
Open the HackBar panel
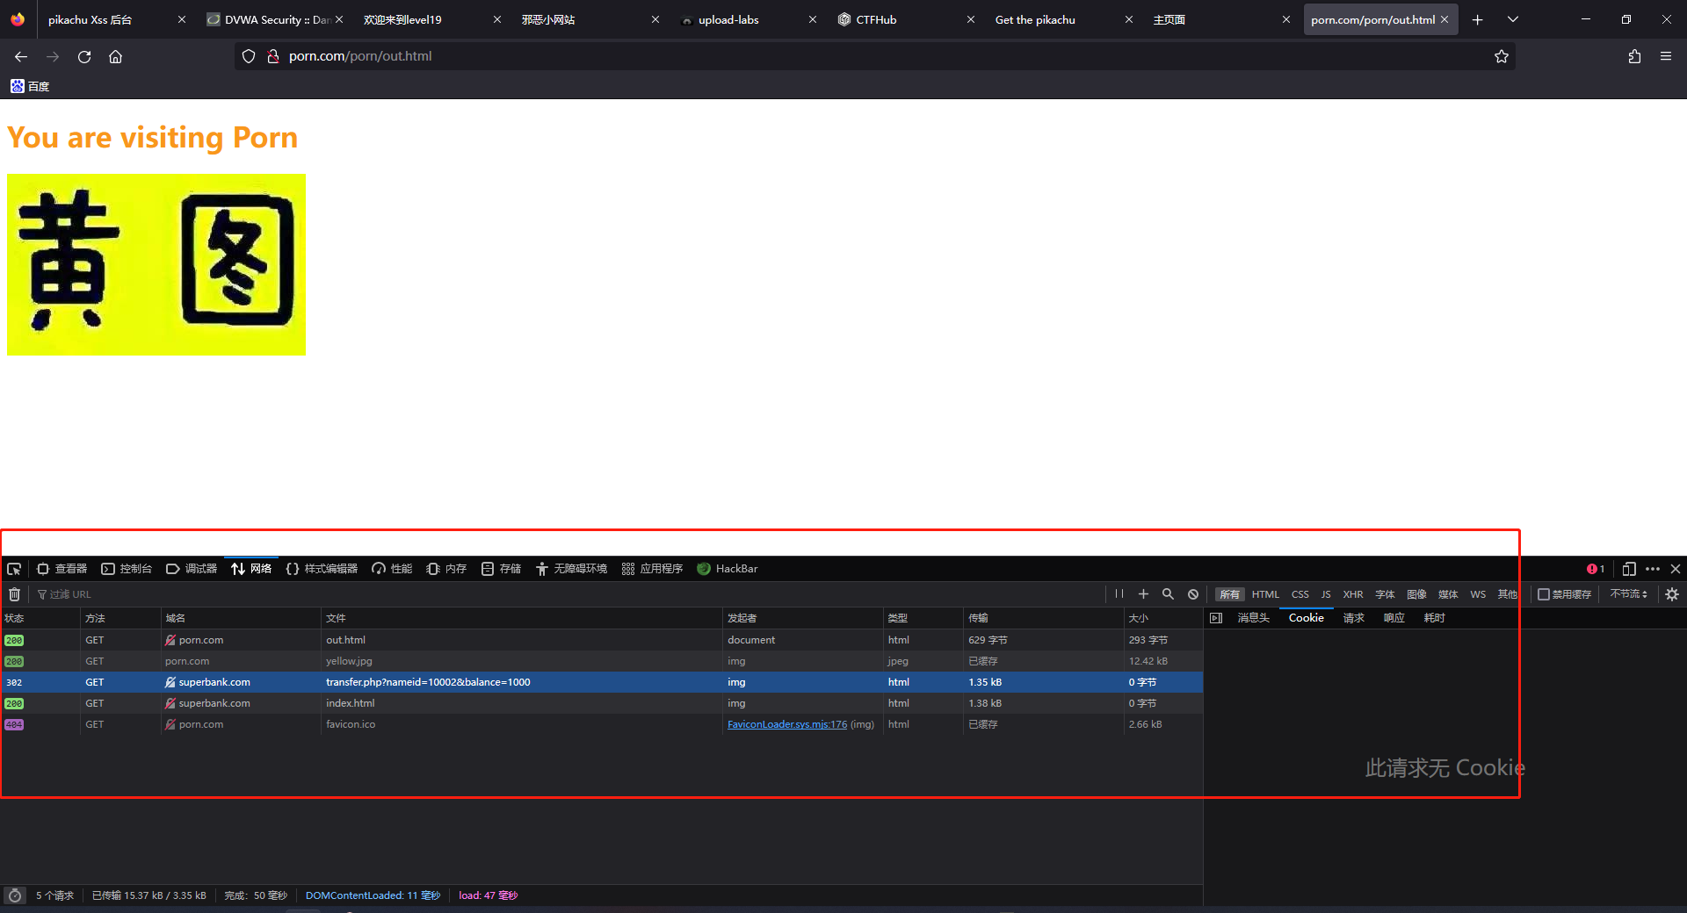(x=728, y=569)
